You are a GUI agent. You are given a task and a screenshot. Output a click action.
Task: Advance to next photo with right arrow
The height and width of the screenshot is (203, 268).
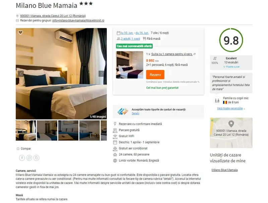(x=102, y=74)
